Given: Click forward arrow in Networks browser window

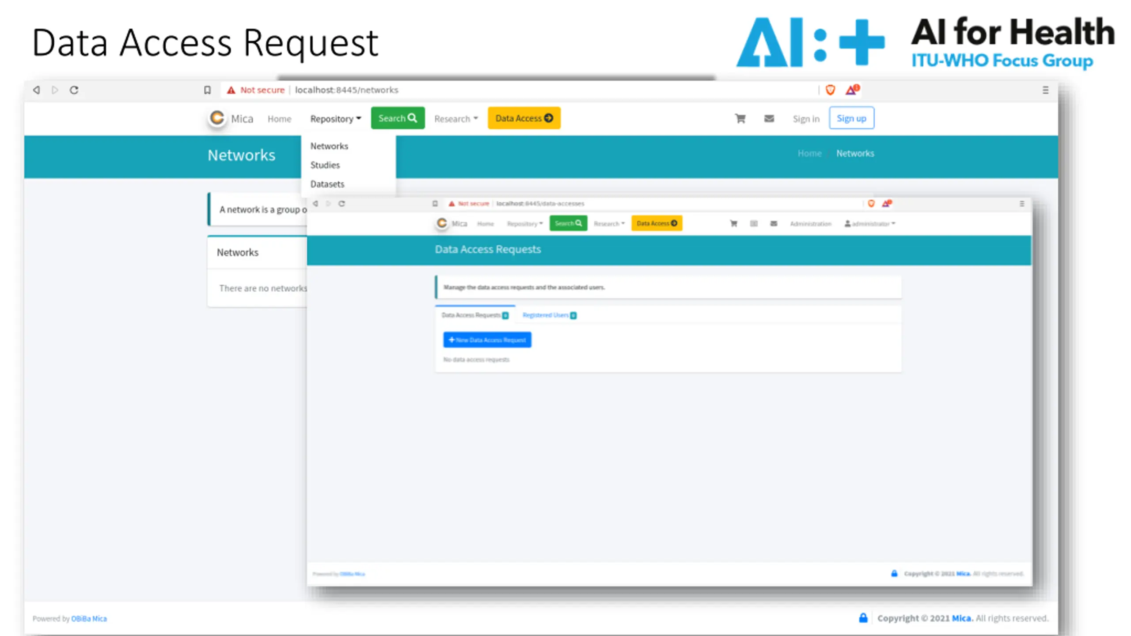Looking at the screenshot, I should point(55,90).
